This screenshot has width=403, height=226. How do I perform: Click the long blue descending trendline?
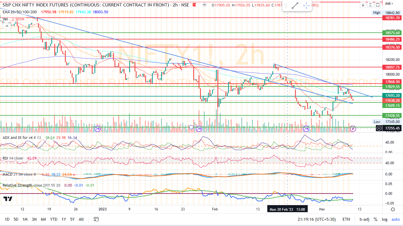177,56
